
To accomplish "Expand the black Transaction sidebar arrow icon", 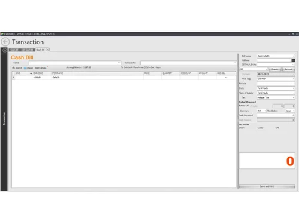I will (5, 50).
